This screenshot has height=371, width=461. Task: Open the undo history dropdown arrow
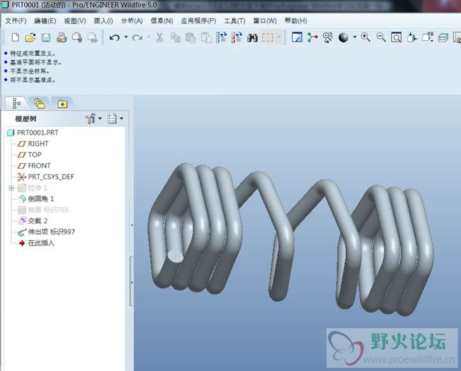pos(126,38)
